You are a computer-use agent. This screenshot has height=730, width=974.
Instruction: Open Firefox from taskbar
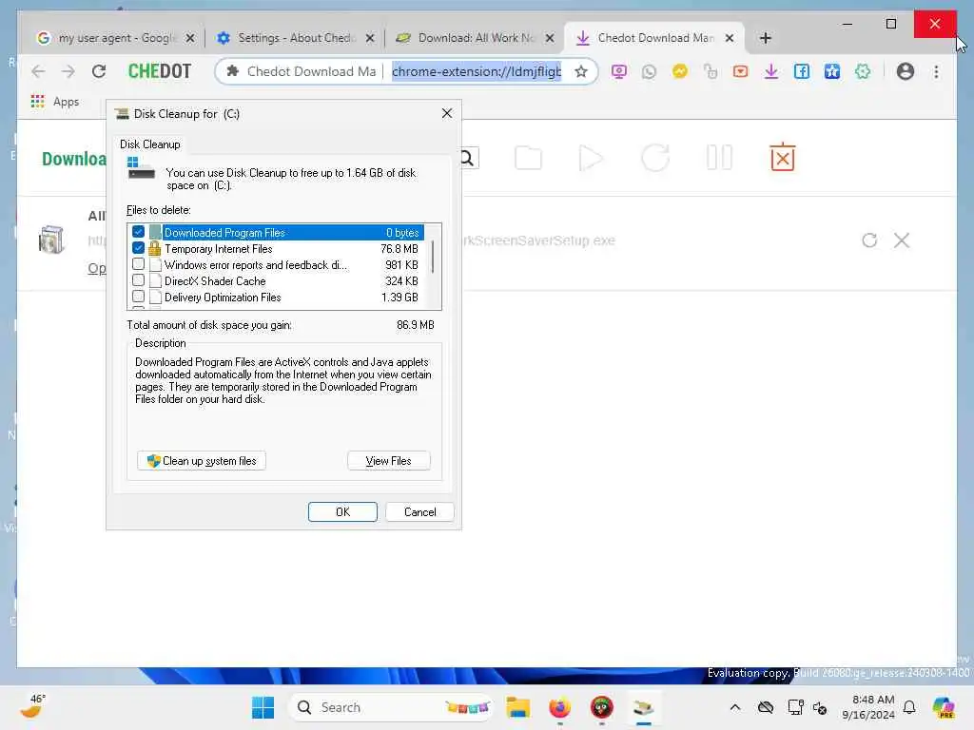(x=559, y=707)
